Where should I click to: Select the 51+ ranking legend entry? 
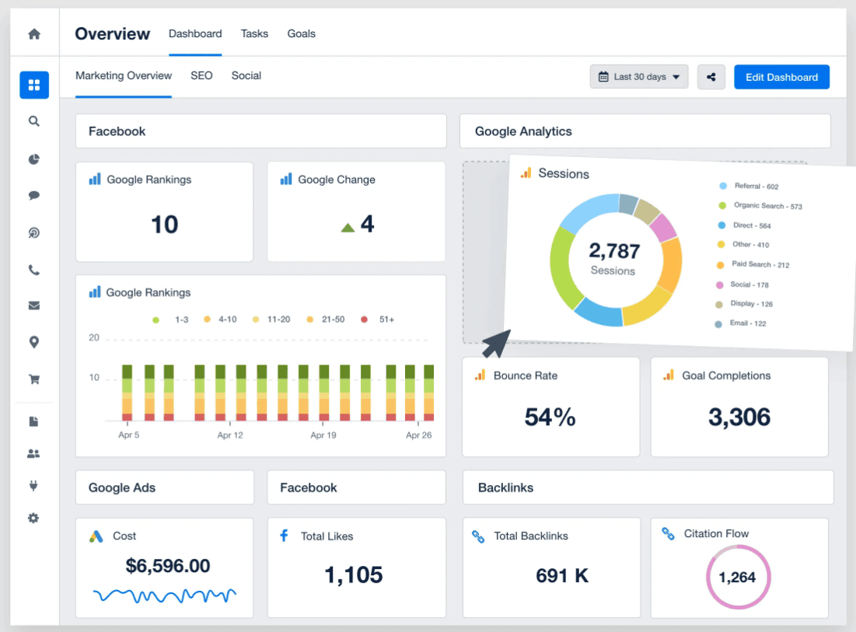point(378,319)
